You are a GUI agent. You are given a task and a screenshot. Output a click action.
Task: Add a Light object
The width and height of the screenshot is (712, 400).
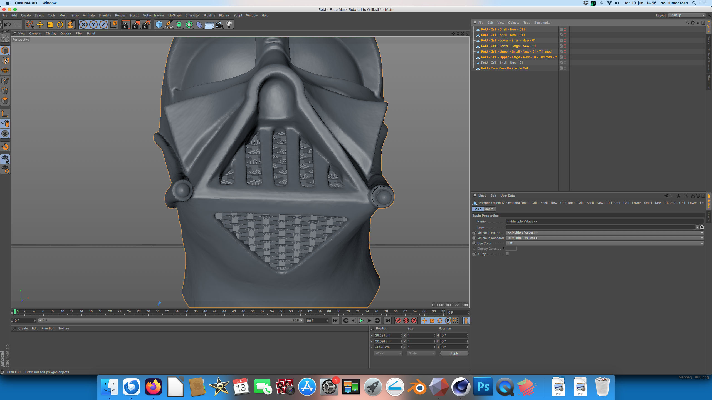(229, 24)
